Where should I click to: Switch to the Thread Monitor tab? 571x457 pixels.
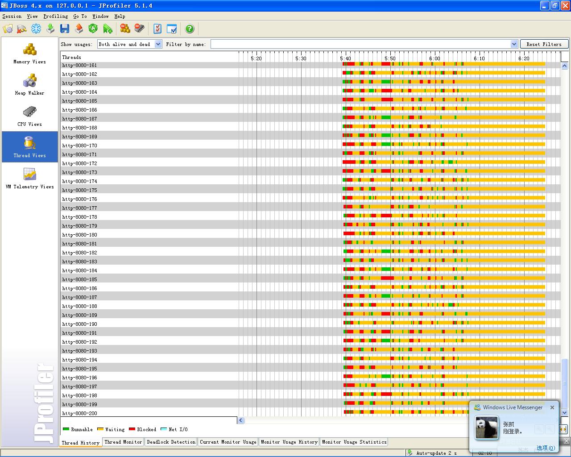pyautogui.click(x=123, y=442)
